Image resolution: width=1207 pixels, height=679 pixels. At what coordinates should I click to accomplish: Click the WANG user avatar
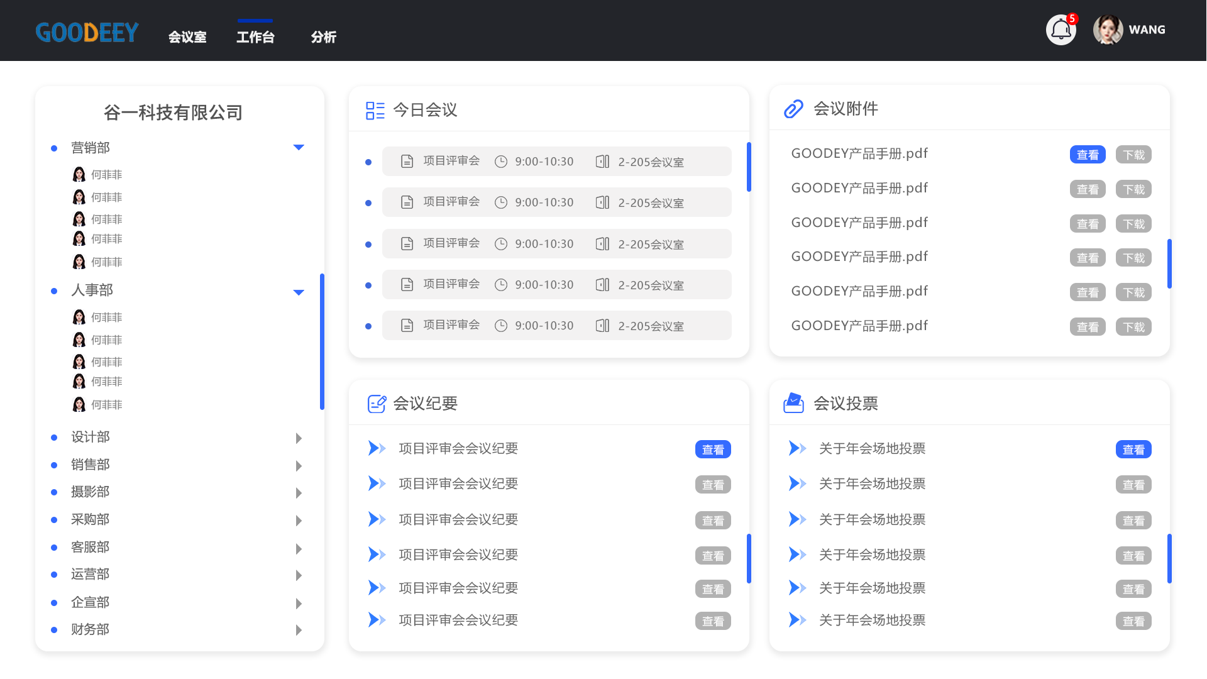click(1108, 30)
